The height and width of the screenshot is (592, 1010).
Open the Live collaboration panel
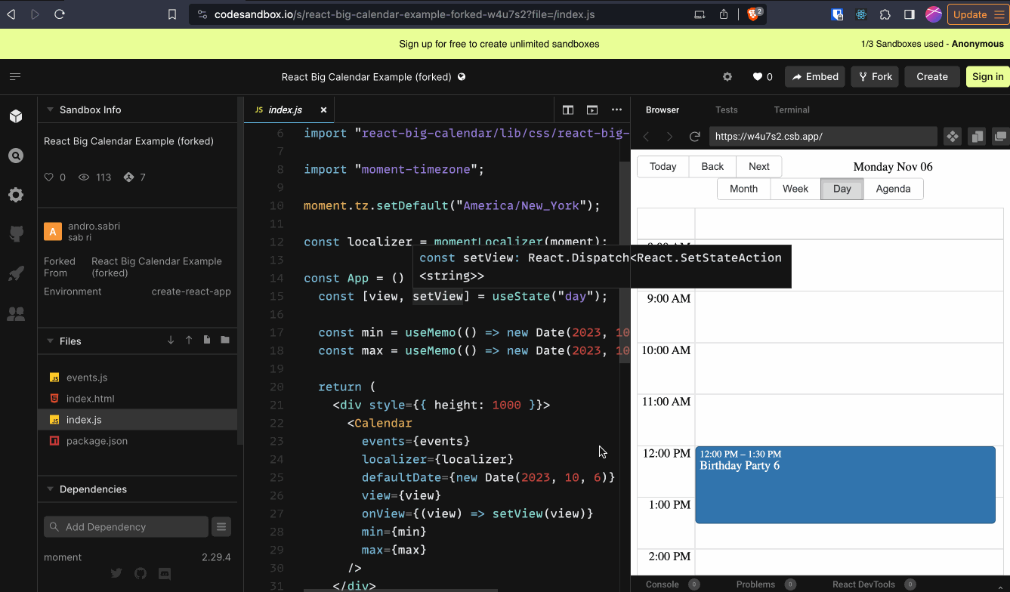(15, 313)
